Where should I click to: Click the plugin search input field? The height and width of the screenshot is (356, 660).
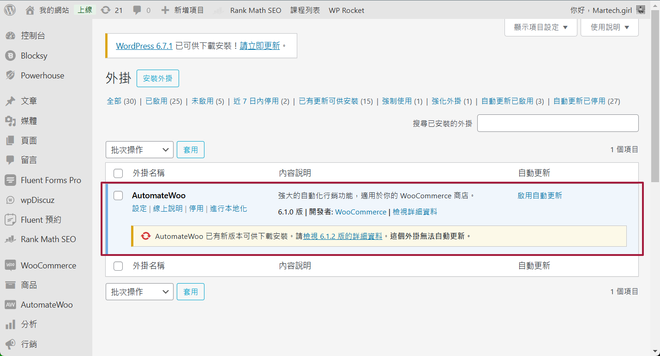(x=558, y=123)
